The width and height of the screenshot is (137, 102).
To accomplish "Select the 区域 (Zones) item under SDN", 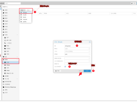I will pyautogui.click(x=10, y=62).
